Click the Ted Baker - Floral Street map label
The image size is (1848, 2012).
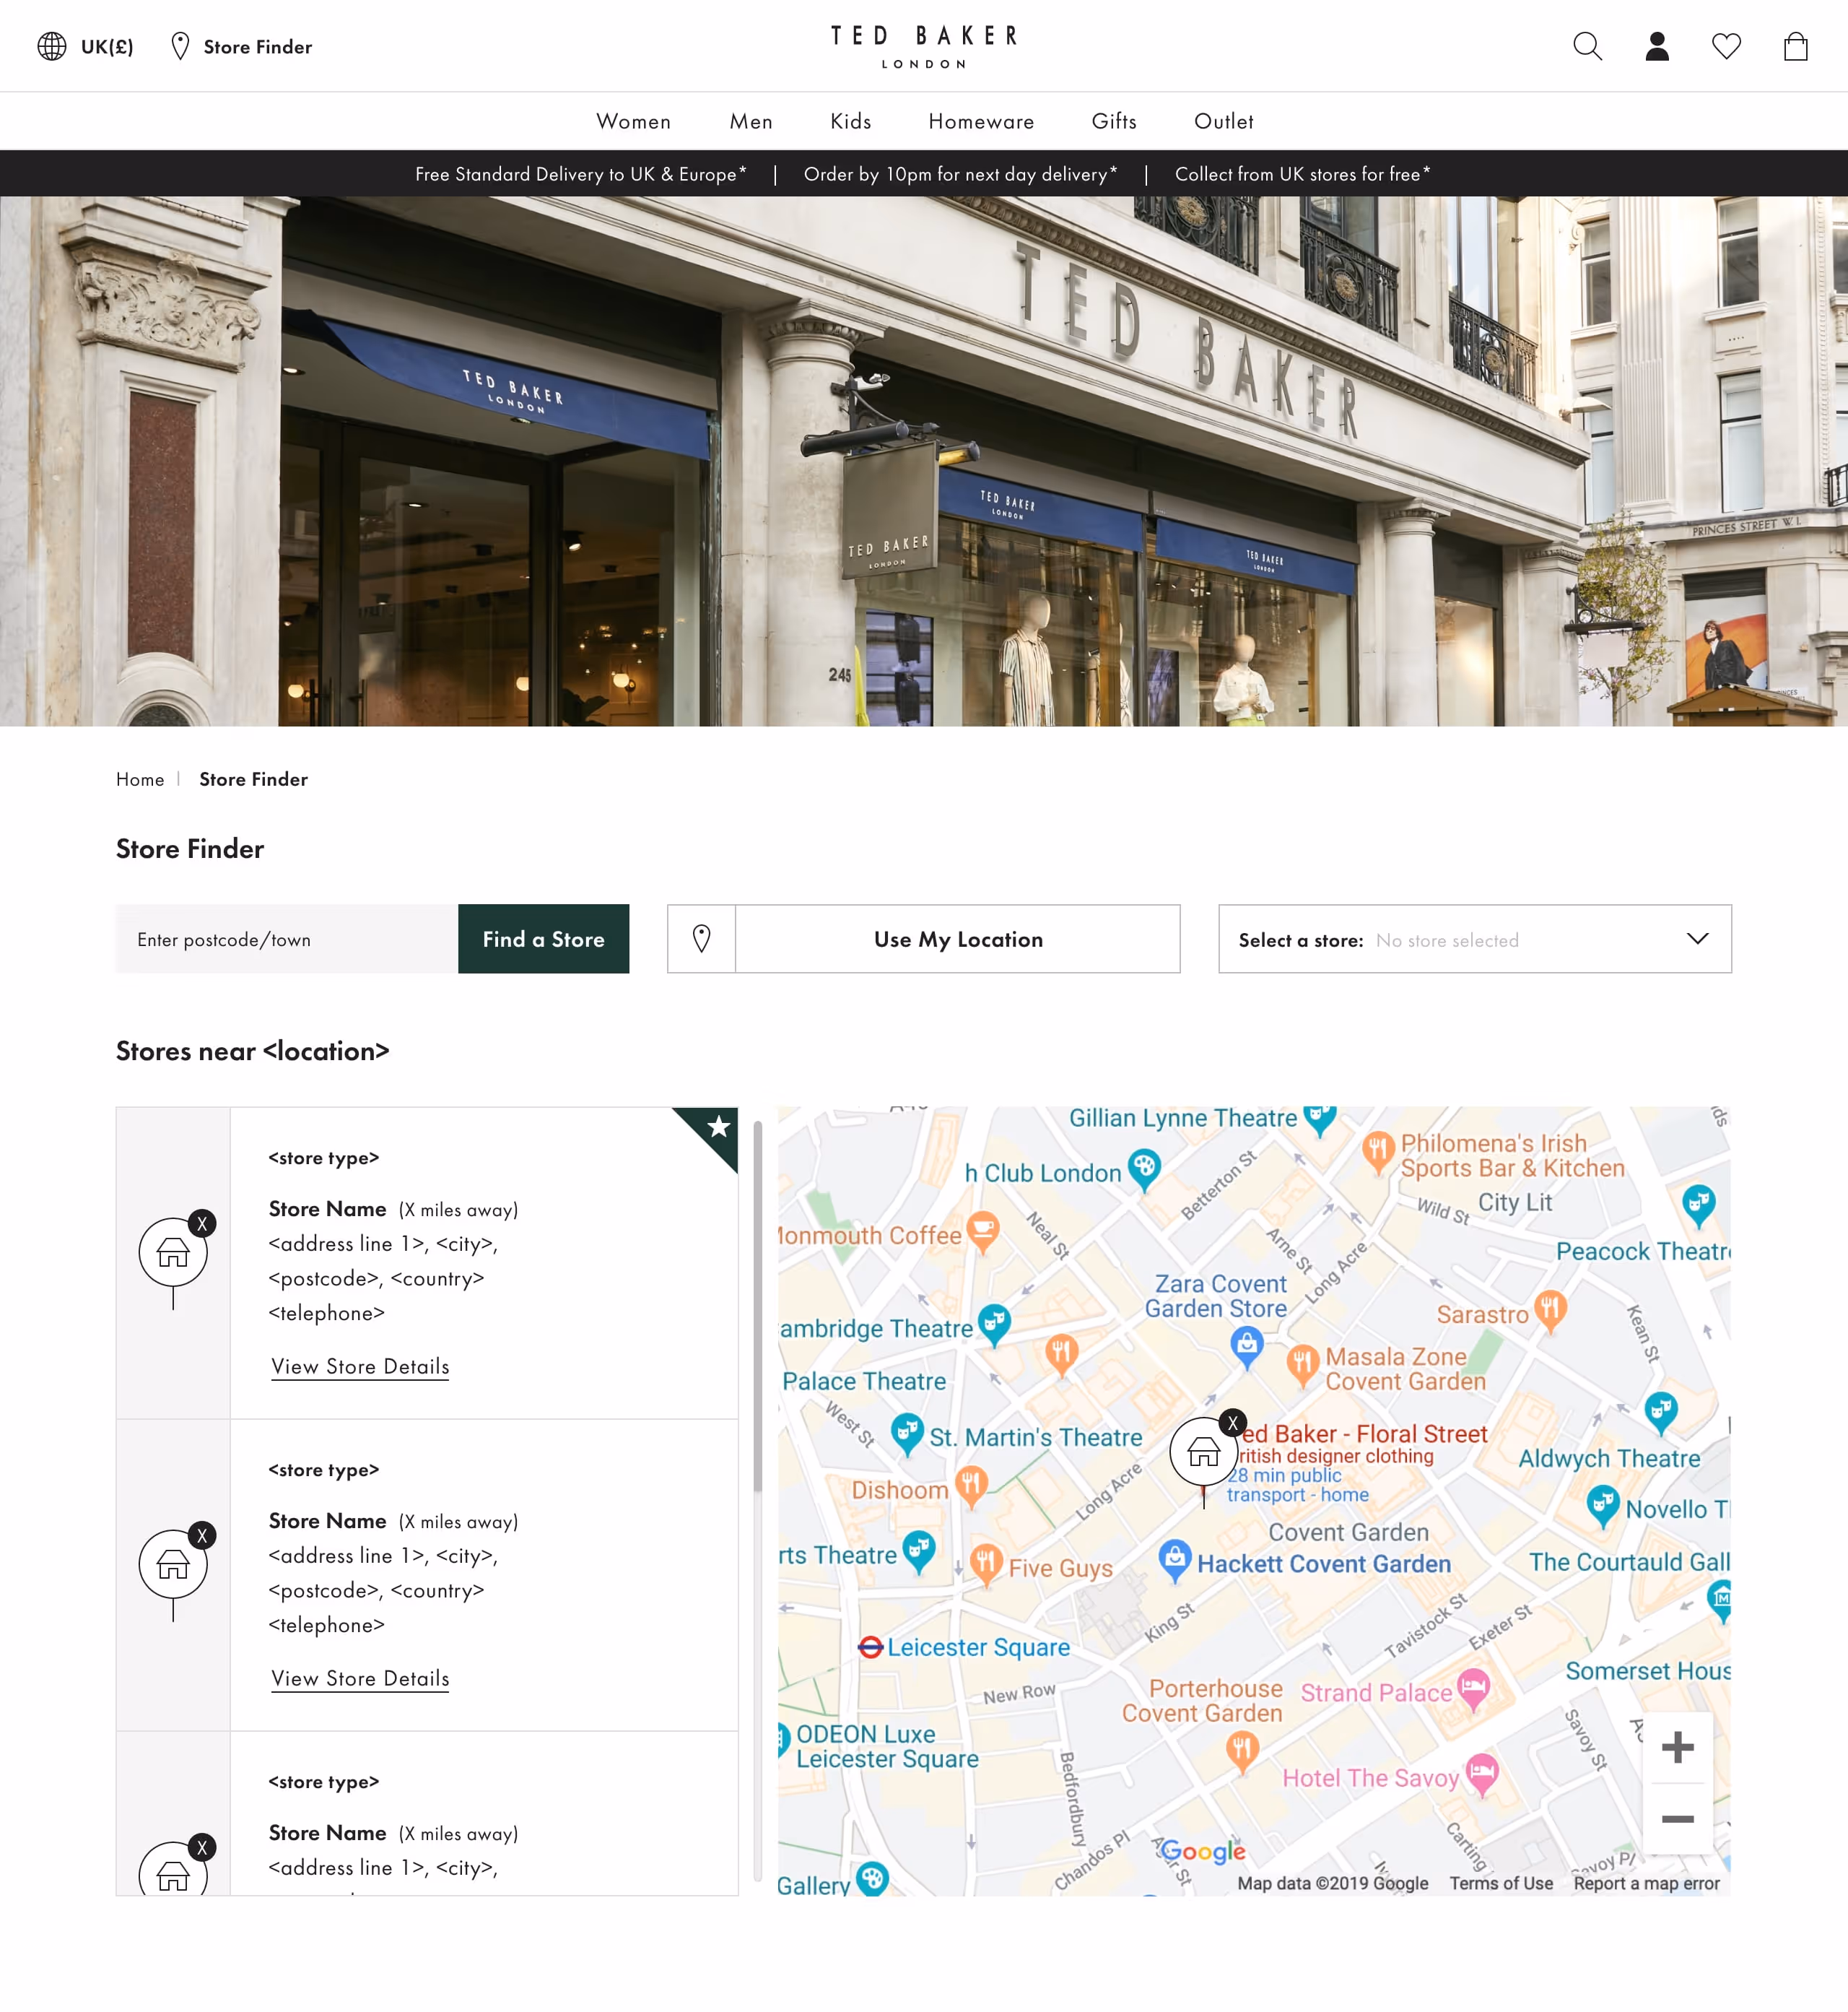click(1365, 1434)
